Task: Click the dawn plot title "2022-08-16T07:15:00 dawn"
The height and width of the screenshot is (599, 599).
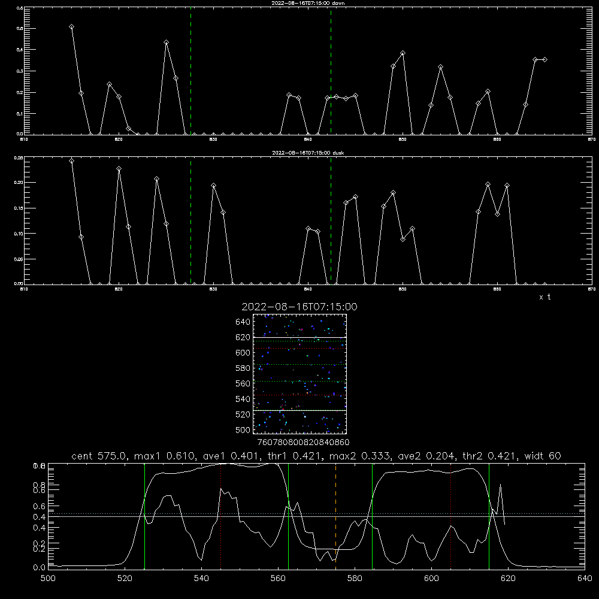Action: 308,3
